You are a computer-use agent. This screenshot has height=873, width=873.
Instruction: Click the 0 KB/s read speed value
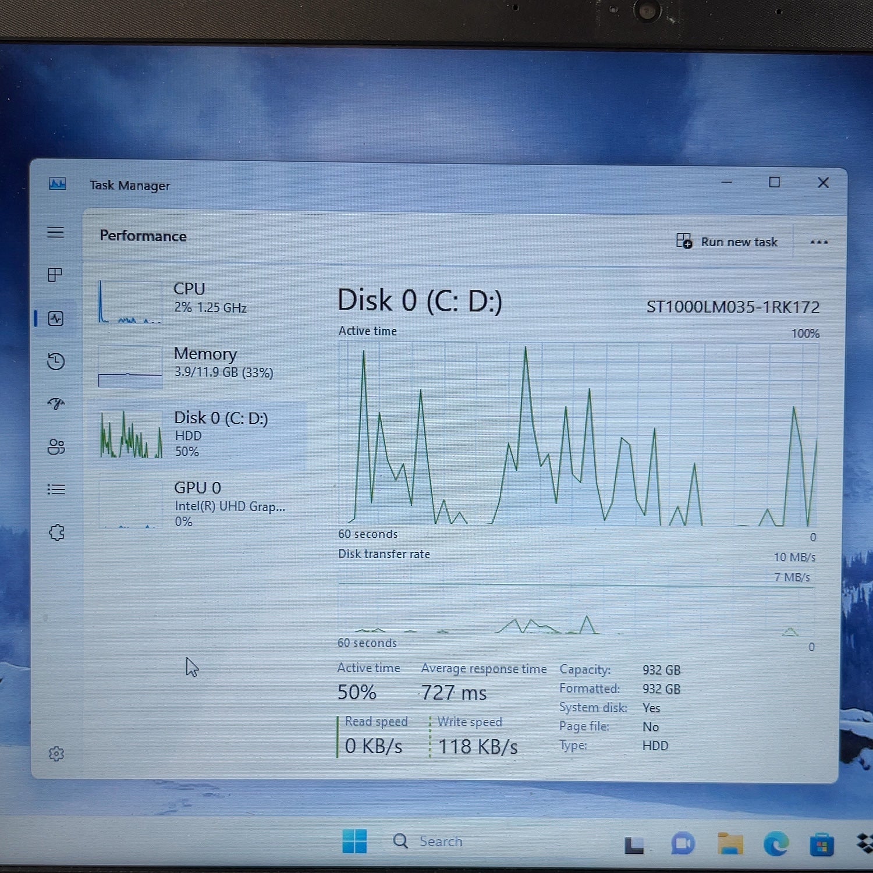[374, 746]
